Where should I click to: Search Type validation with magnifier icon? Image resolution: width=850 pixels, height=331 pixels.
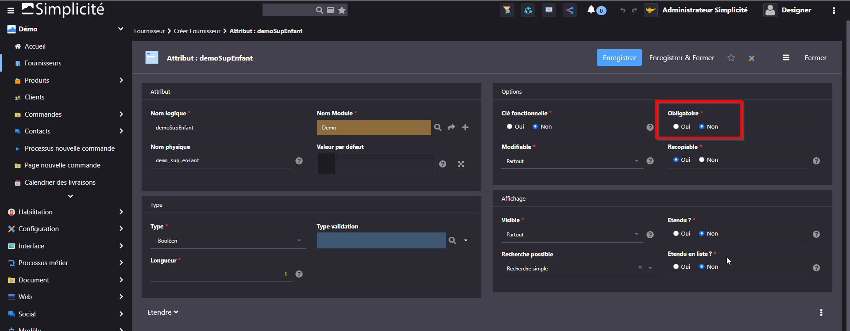click(x=452, y=240)
